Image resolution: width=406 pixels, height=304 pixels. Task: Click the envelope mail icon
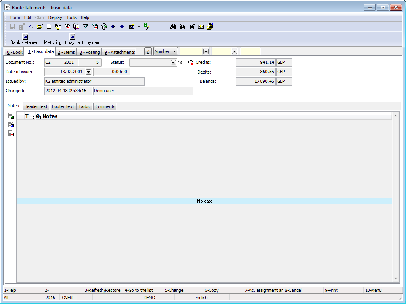pos(201,27)
